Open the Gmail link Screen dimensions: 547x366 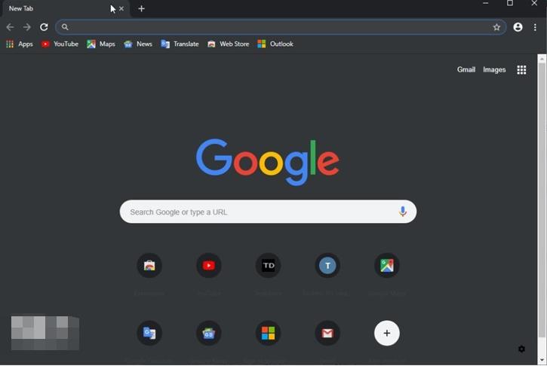pos(466,69)
